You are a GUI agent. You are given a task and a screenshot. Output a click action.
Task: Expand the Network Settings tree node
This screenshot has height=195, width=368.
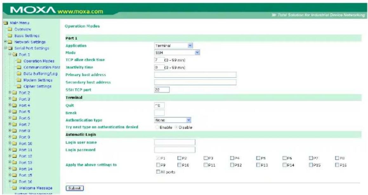[5, 42]
